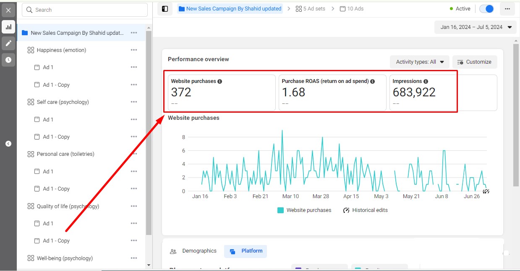Open the charts view icon in left rail
The image size is (520, 271).
[x=8, y=27]
